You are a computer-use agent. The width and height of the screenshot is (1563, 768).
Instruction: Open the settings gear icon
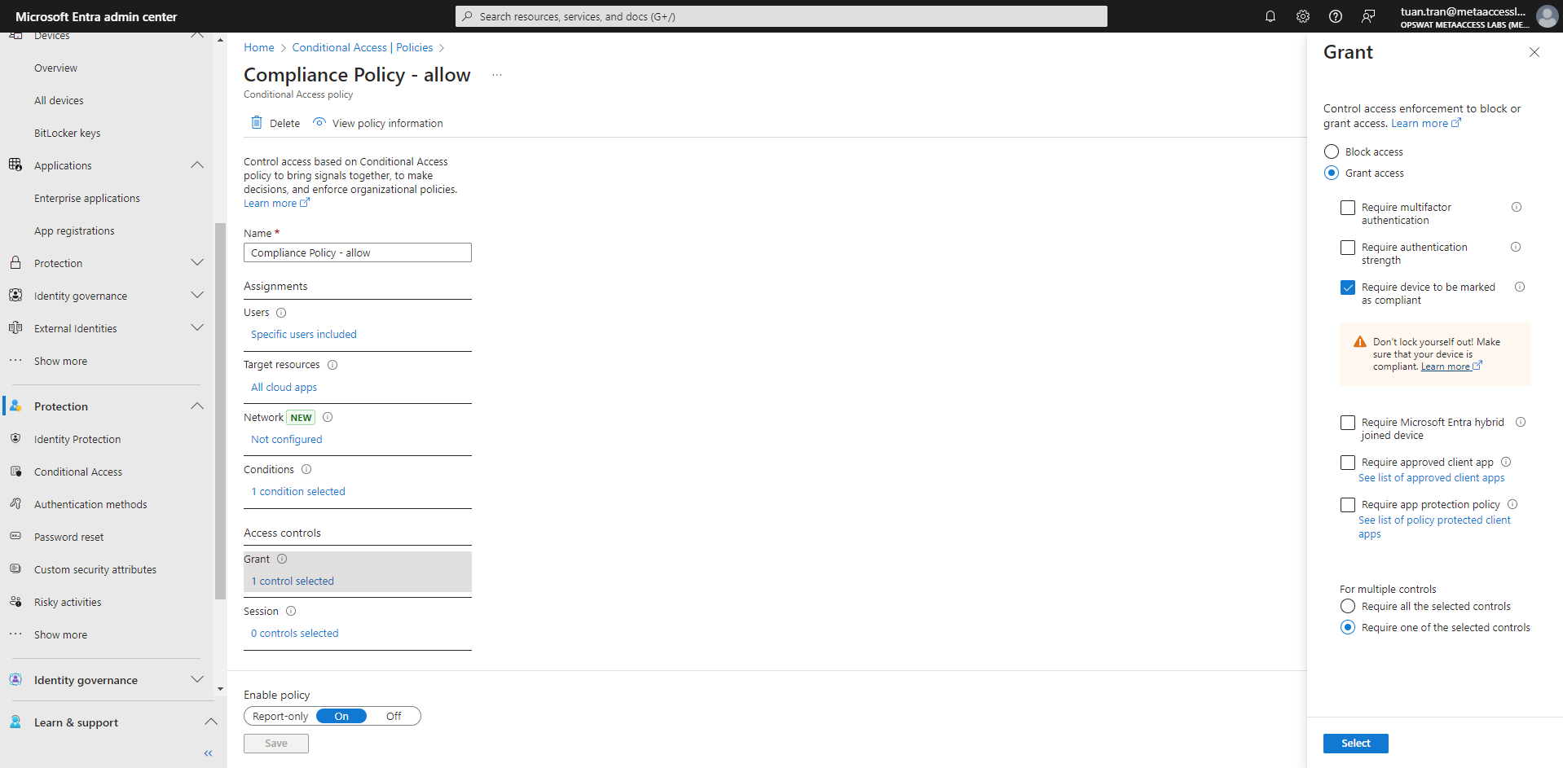pos(1302,16)
